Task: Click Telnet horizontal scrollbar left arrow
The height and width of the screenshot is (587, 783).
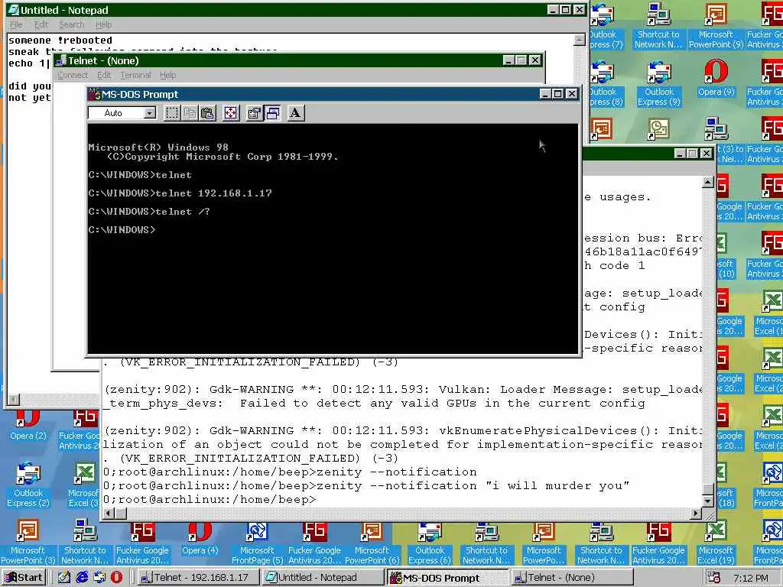Action: tap(109, 513)
